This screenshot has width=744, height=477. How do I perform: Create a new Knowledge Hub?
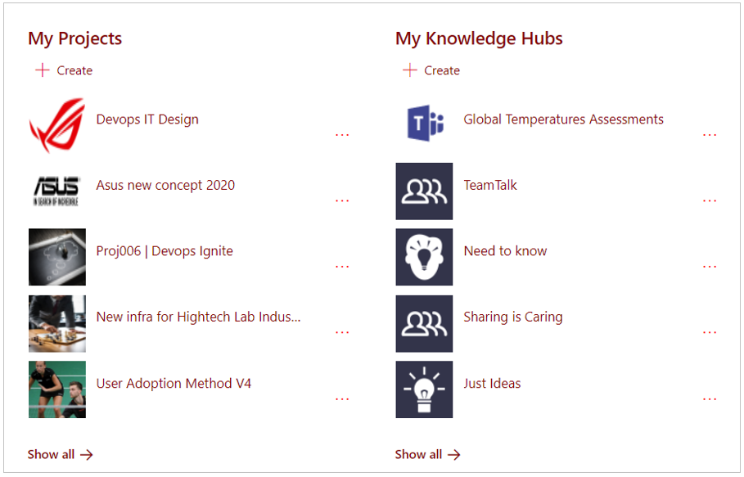[431, 70]
